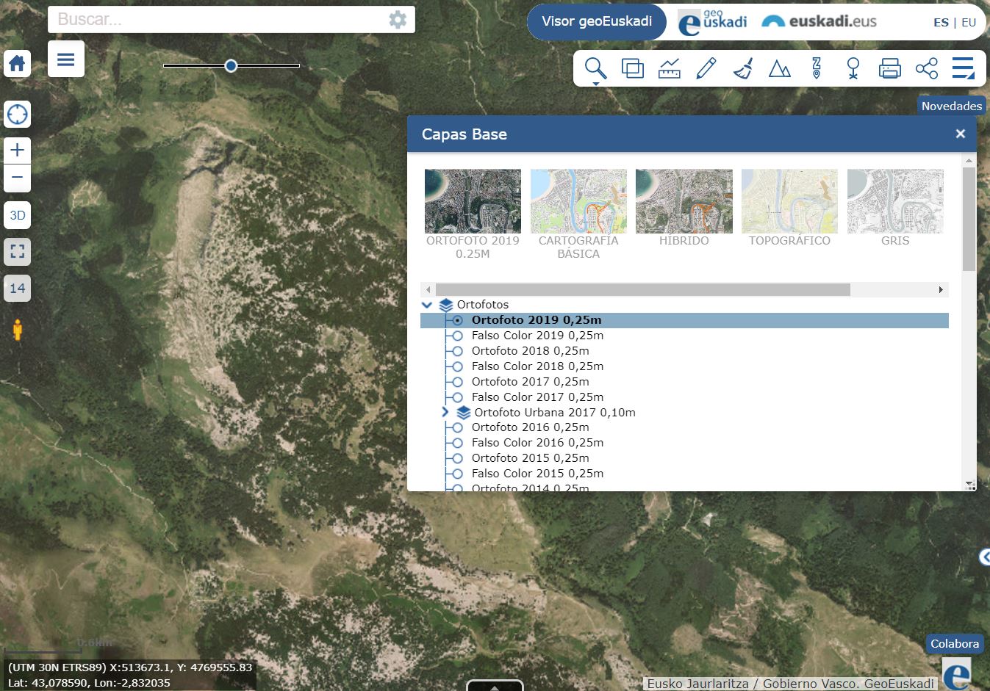Click the home icon button
This screenshot has width=990, height=691.
17,64
